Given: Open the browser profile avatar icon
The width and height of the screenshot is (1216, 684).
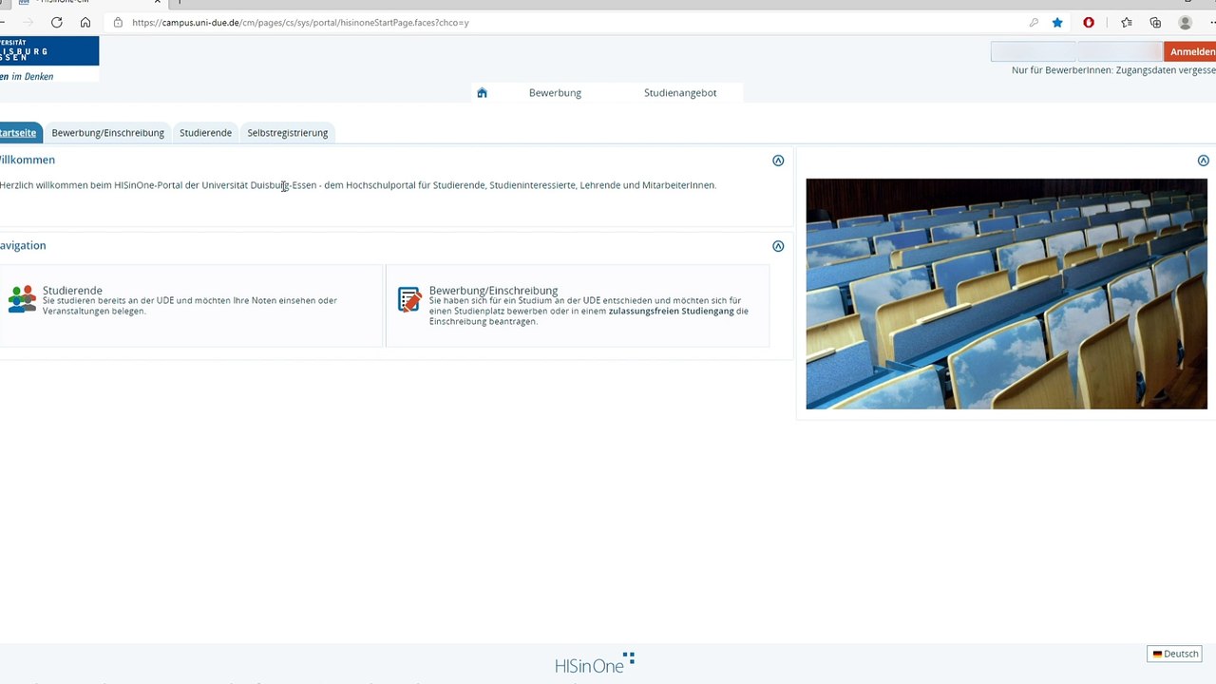Looking at the screenshot, I should pos(1185,22).
